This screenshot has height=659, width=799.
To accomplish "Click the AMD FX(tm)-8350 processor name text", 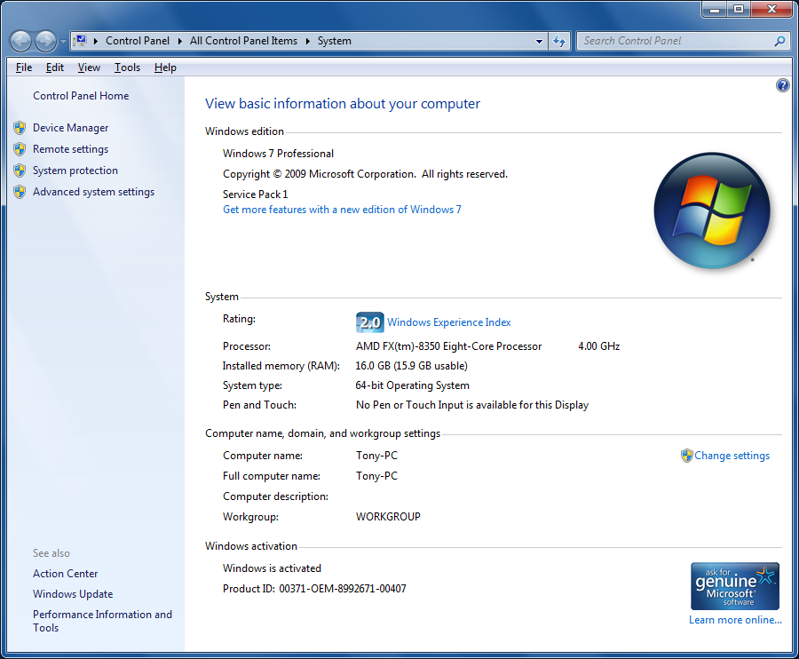I will click(x=448, y=346).
